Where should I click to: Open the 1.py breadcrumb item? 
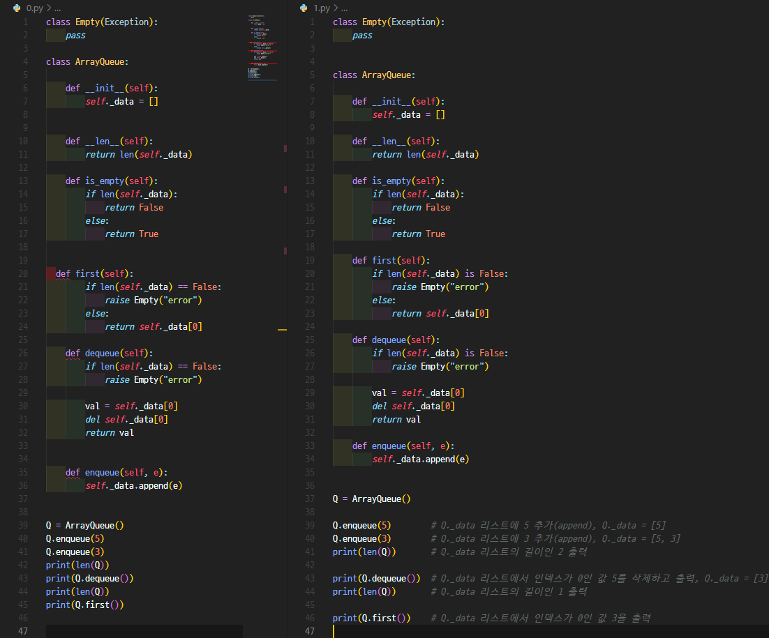click(x=322, y=8)
